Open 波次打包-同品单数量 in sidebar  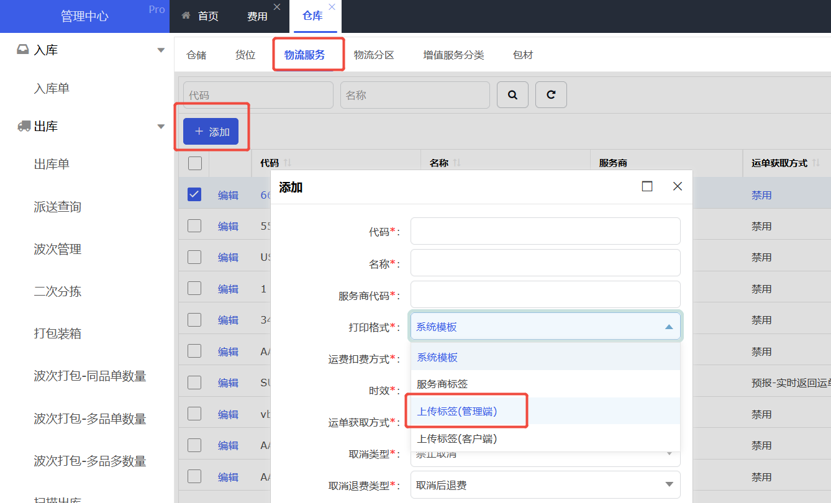pos(90,376)
